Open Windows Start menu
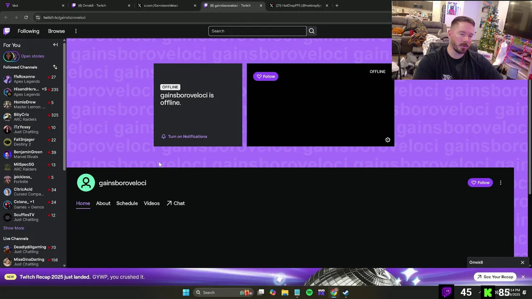 pos(186,292)
